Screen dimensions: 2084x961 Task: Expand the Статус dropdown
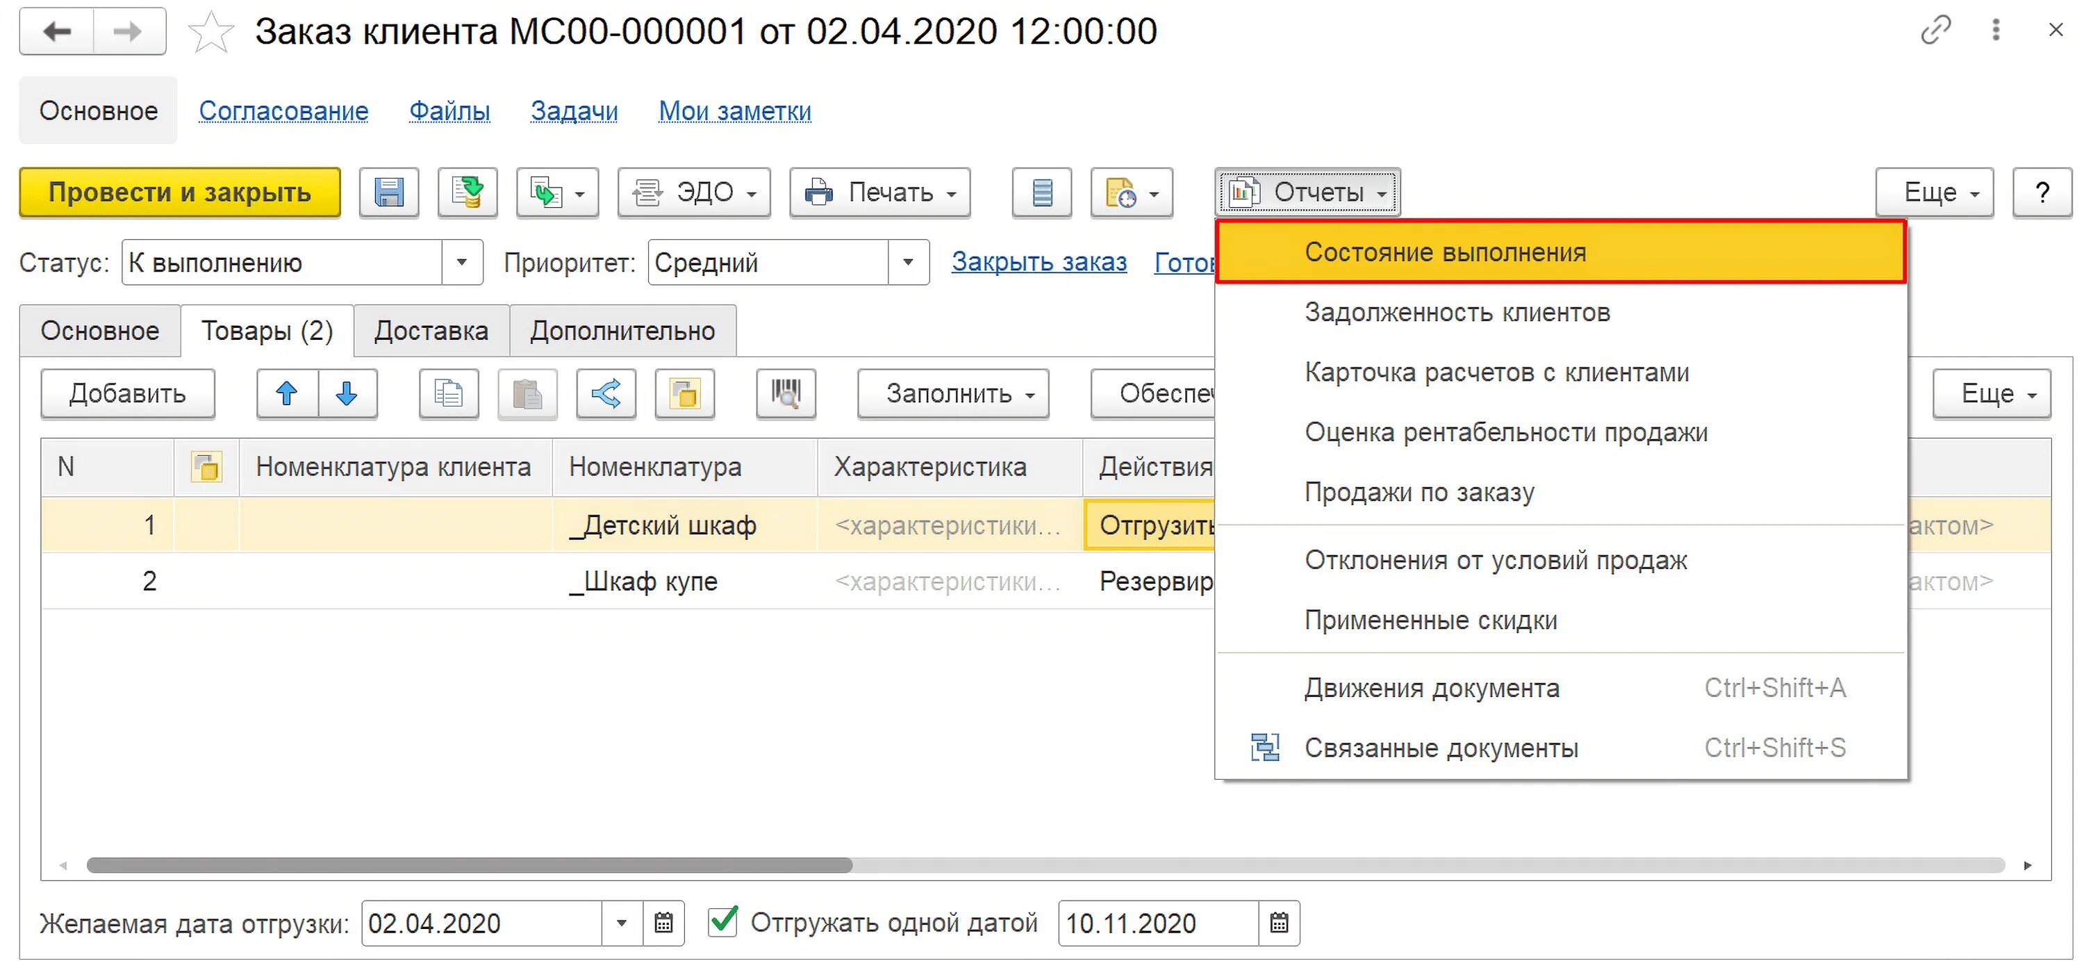point(462,262)
